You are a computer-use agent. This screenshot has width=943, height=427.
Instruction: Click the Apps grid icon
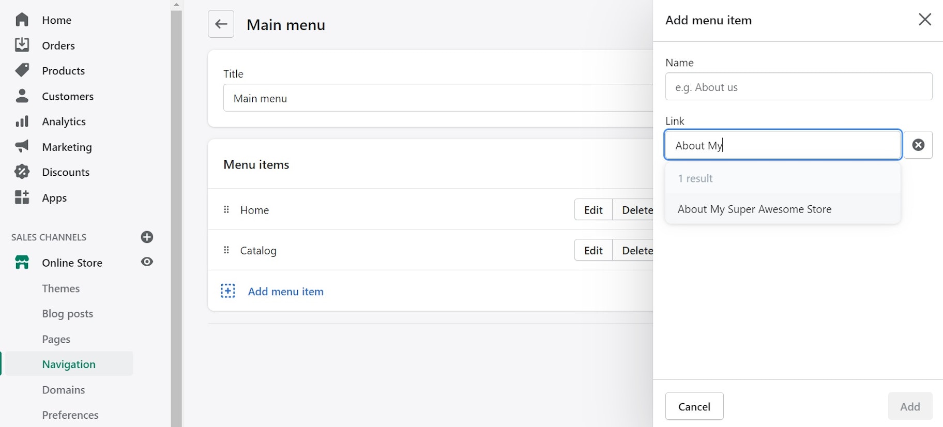pos(22,197)
